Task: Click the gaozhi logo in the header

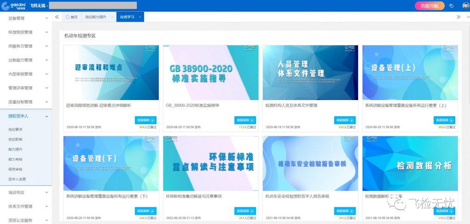Action: coord(13,6)
